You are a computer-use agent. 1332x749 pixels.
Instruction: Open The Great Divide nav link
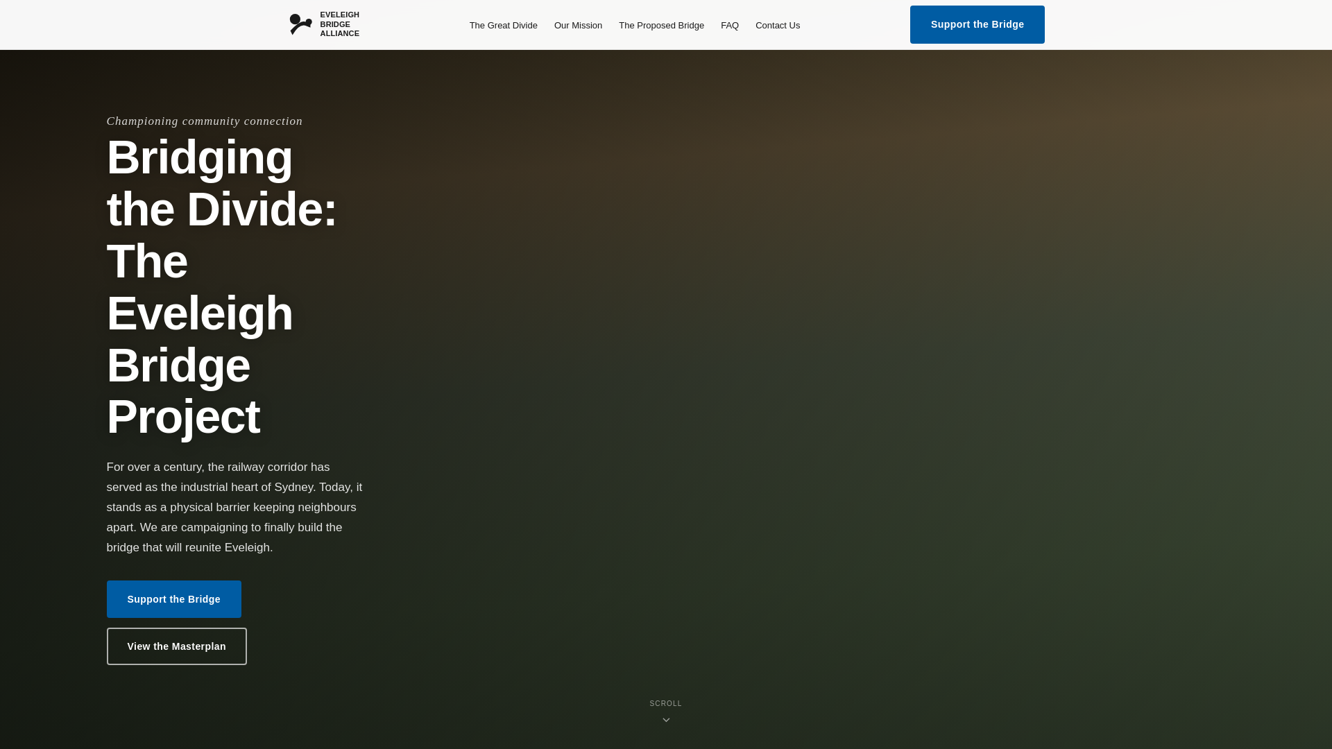[503, 26]
